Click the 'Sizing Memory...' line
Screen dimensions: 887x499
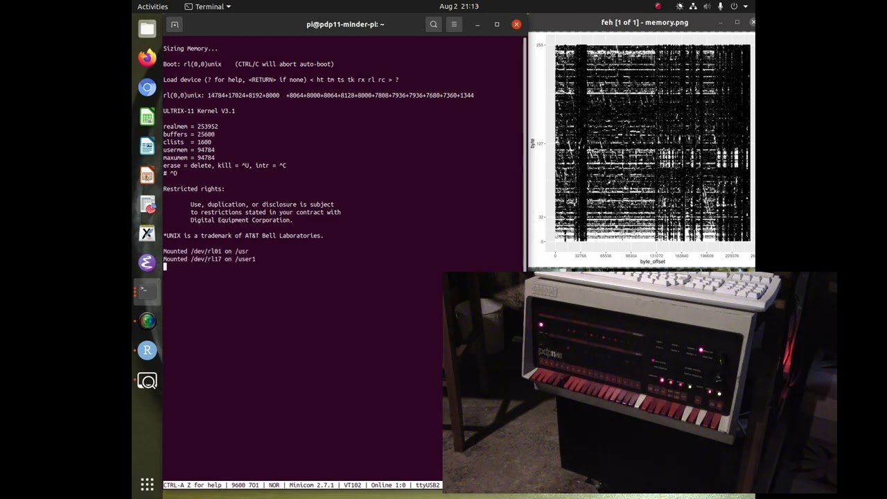coord(190,49)
